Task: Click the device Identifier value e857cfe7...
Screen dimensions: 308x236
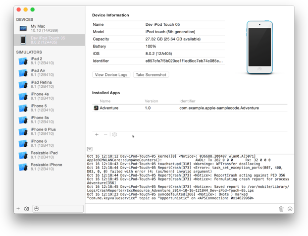Action: pos(184,61)
